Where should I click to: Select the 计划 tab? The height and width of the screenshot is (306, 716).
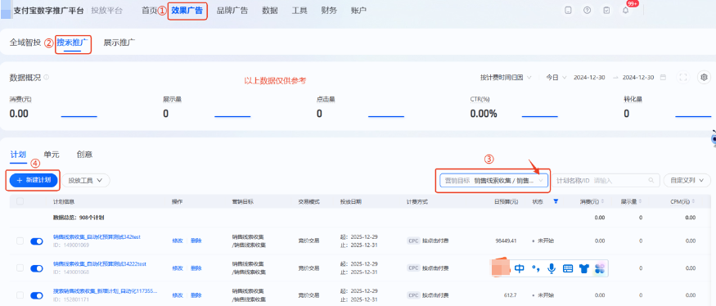tap(18, 155)
